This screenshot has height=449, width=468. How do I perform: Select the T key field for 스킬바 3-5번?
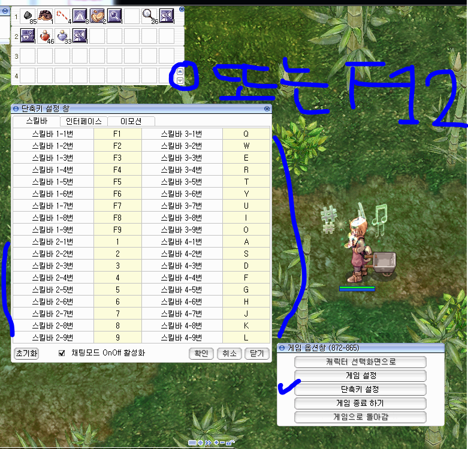pyautogui.click(x=246, y=182)
